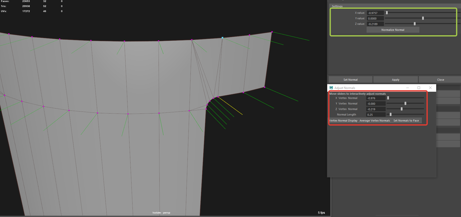Select the cyan highlighted vertex in viewport
The image size is (461, 217).
(222, 38)
